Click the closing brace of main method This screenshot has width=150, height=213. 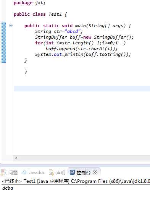pyautogui.click(x=26, y=60)
